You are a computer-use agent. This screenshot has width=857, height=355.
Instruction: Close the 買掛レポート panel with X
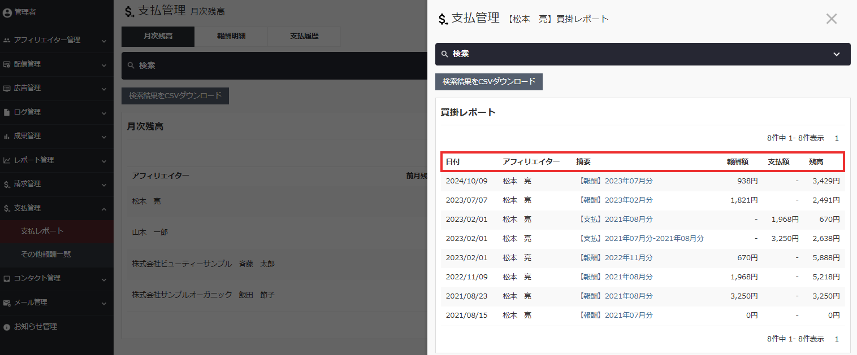tap(831, 19)
